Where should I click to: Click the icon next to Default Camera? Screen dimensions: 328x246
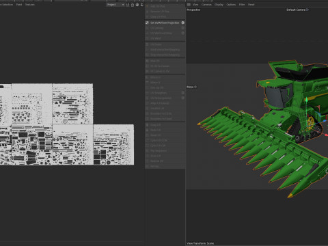click(307, 10)
